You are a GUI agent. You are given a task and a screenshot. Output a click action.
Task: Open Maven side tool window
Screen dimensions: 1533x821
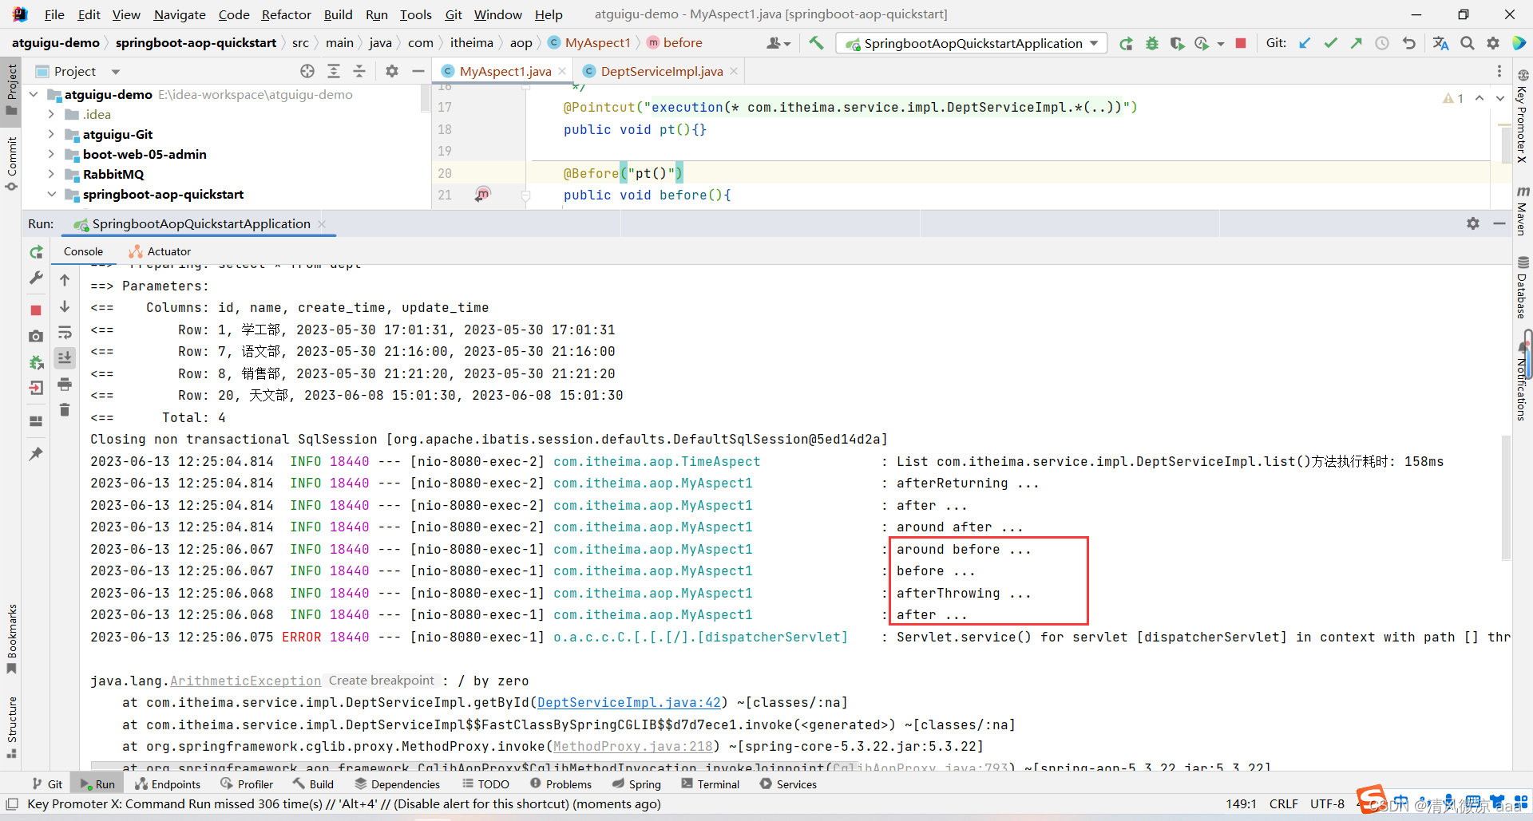[1522, 211]
